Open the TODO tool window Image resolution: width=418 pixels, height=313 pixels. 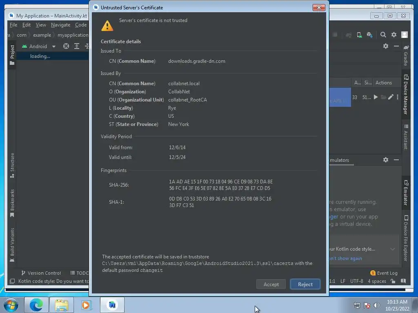coord(79,273)
